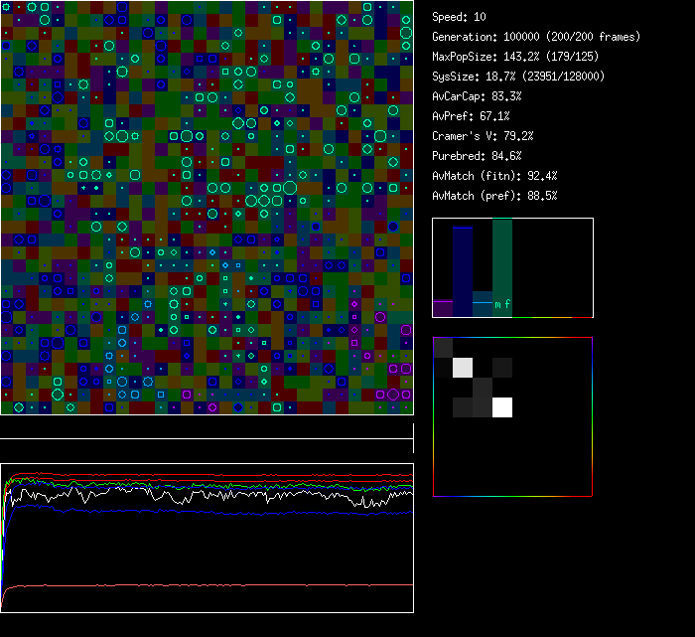Click the 'm' label in histogram
The height and width of the screenshot is (637, 695).
point(497,305)
